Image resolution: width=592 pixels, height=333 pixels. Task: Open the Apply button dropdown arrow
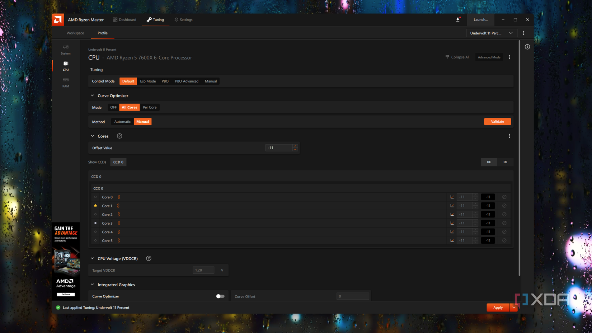(514, 308)
